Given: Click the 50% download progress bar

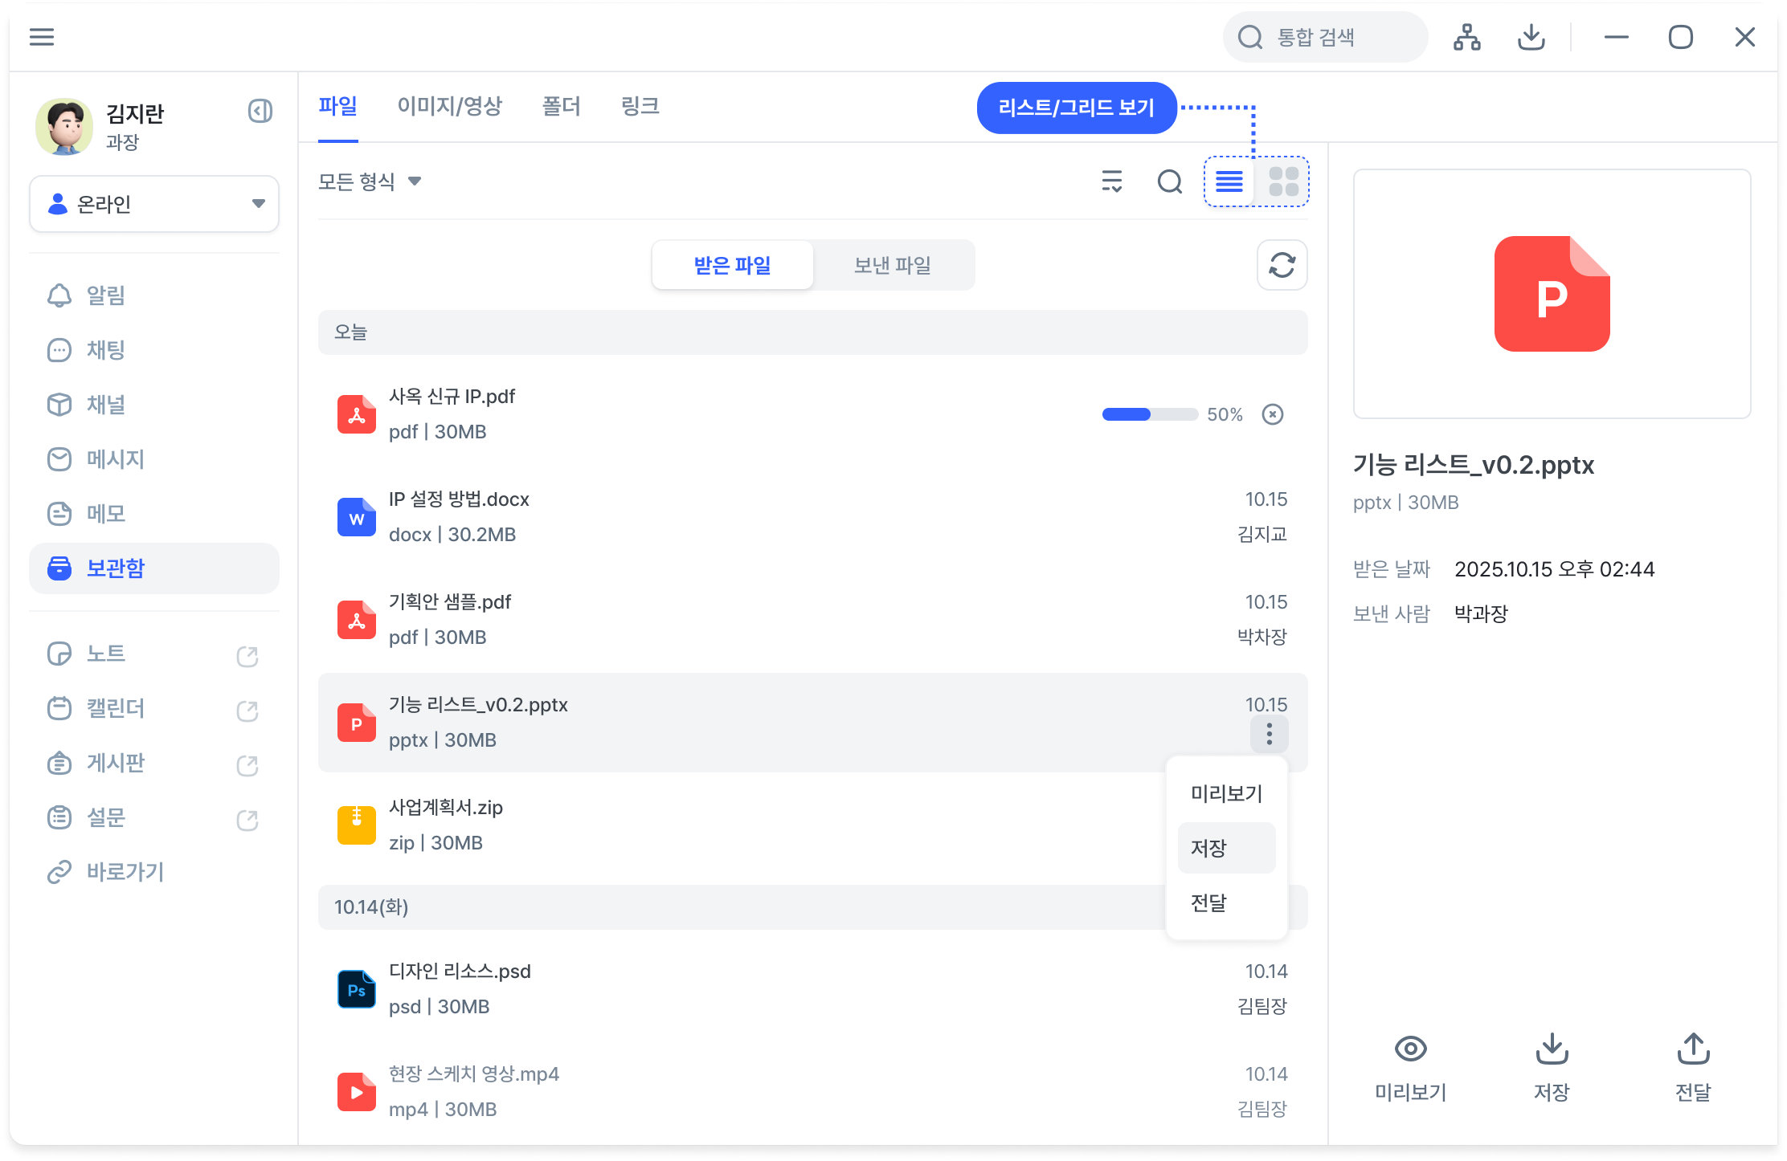Looking at the screenshot, I should [1149, 414].
